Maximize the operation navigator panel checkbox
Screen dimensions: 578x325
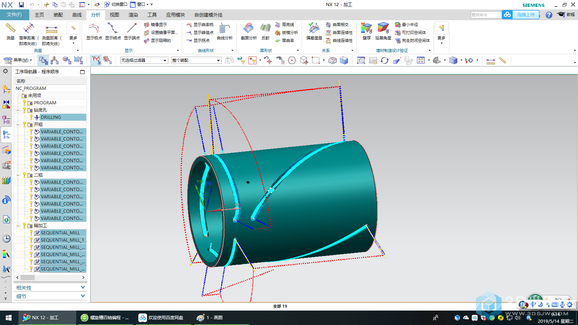pos(82,72)
